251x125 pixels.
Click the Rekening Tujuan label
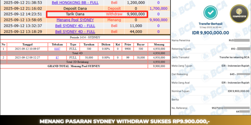point(181,49)
